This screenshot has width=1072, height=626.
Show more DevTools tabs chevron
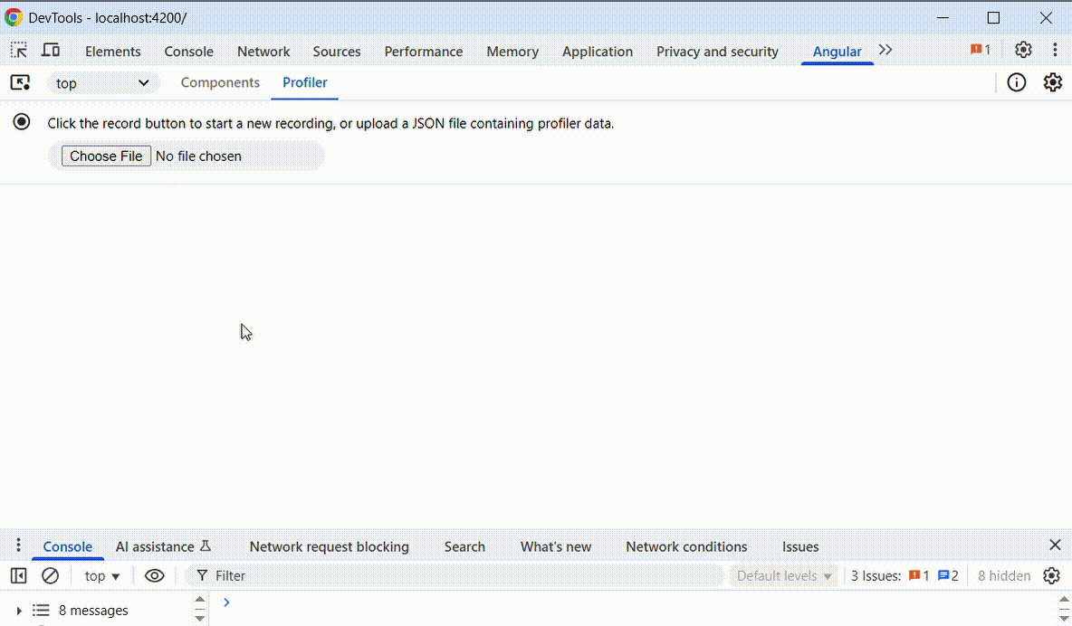coord(885,51)
